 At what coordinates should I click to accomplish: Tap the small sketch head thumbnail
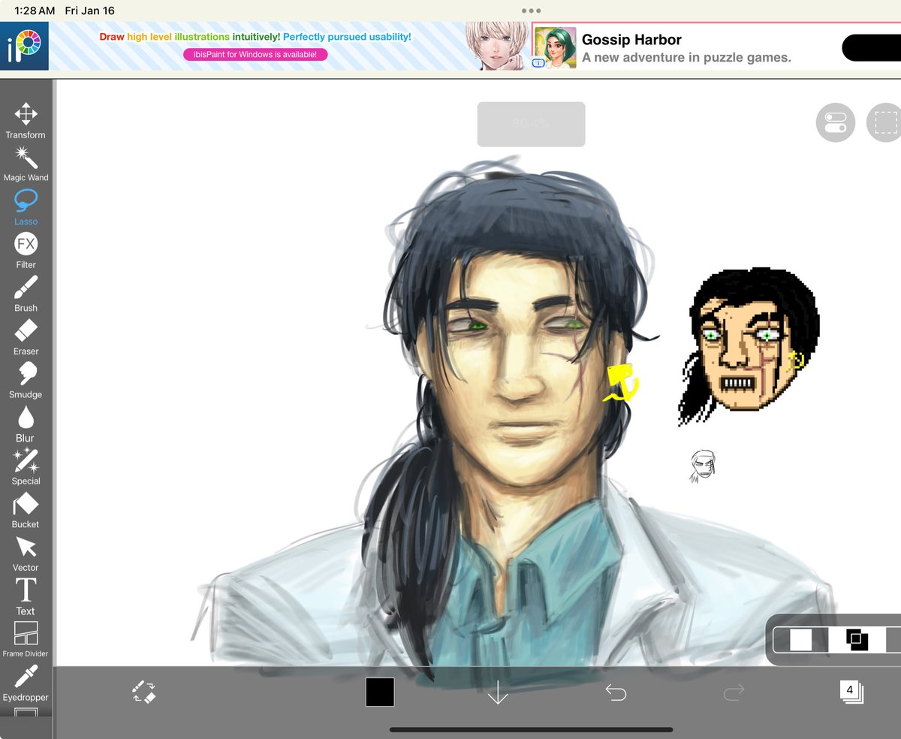pyautogui.click(x=702, y=466)
